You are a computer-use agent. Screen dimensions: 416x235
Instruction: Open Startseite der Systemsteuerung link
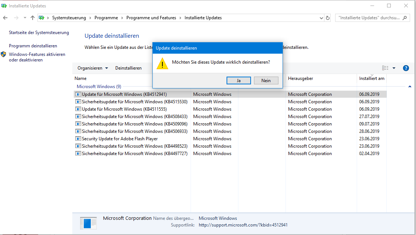click(39, 33)
